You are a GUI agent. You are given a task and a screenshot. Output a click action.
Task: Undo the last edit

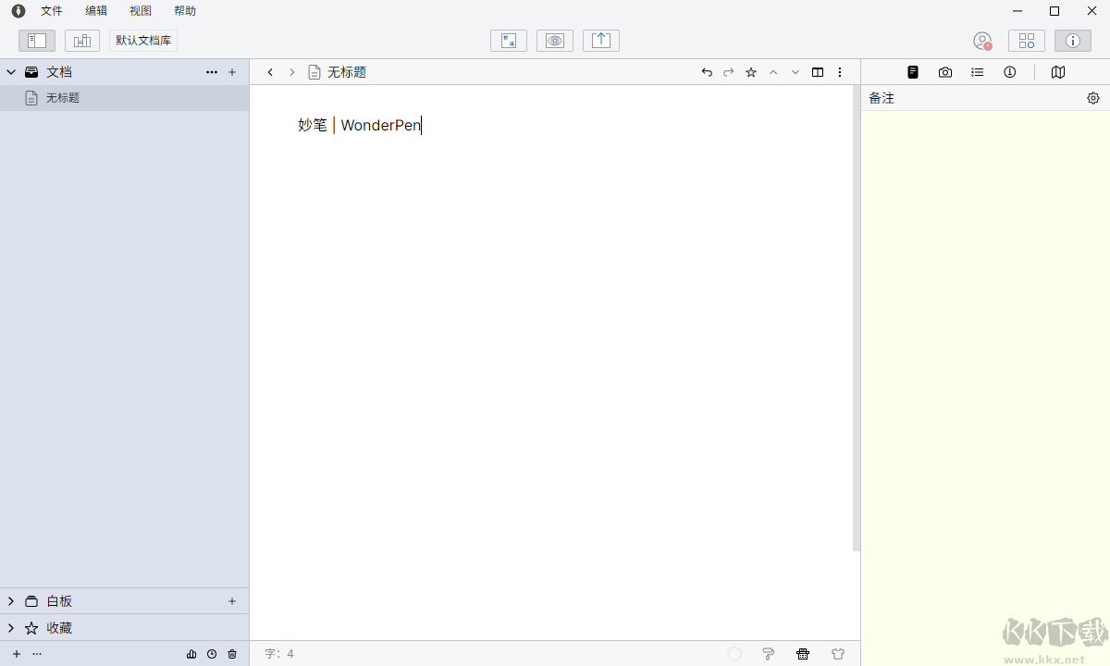(x=707, y=72)
